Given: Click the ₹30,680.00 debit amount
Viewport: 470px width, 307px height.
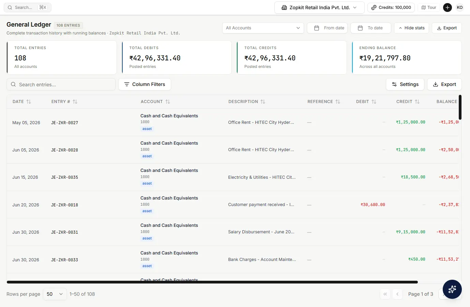Looking at the screenshot, I should pyautogui.click(x=373, y=205).
